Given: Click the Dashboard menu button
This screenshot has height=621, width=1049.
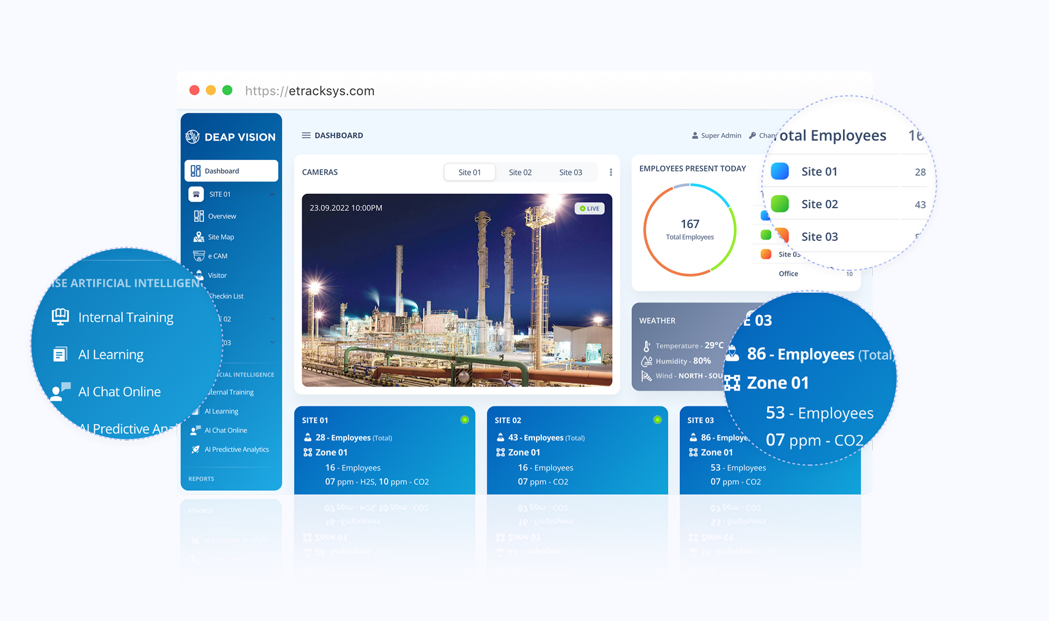Looking at the screenshot, I should 231,171.
